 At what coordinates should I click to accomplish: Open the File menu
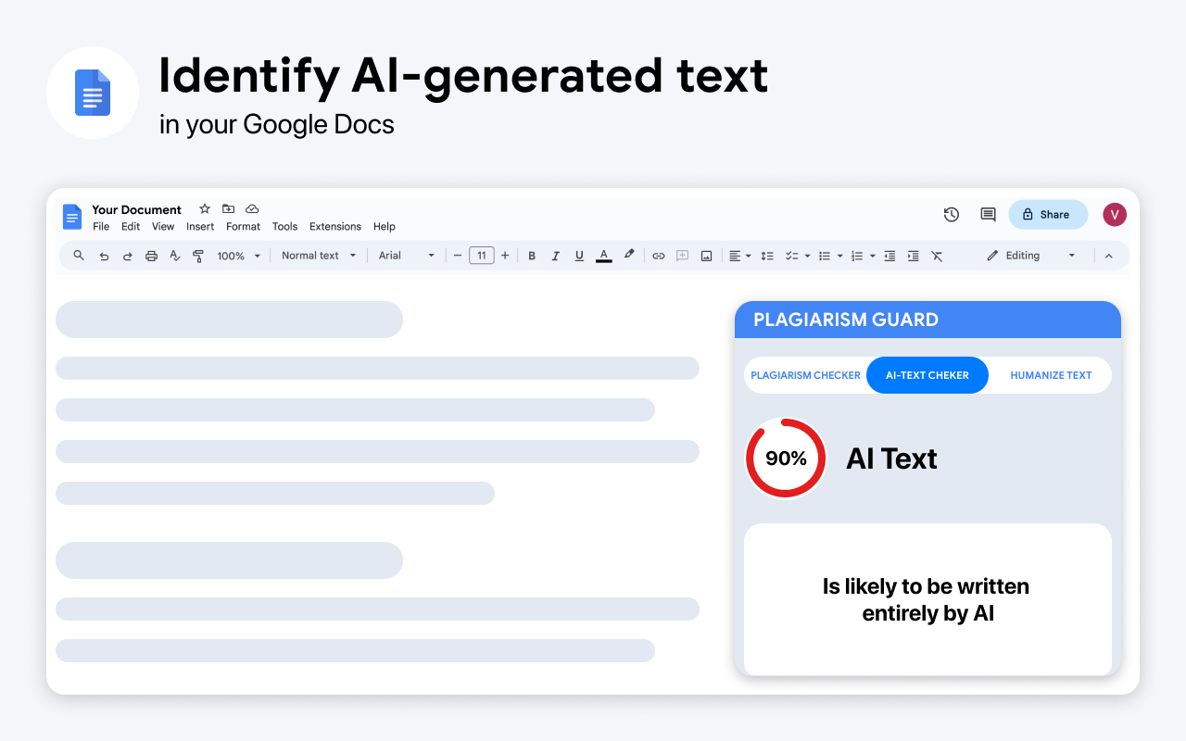point(101,227)
